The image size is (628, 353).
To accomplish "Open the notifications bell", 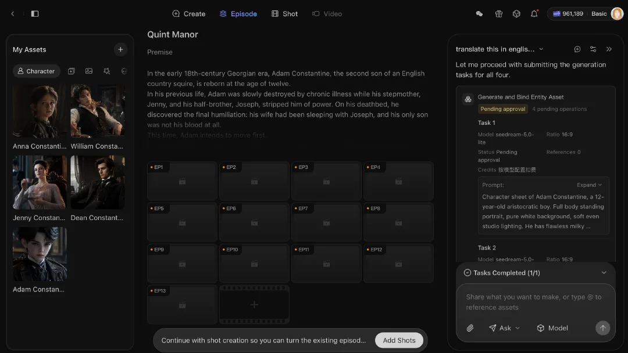I will (x=534, y=13).
